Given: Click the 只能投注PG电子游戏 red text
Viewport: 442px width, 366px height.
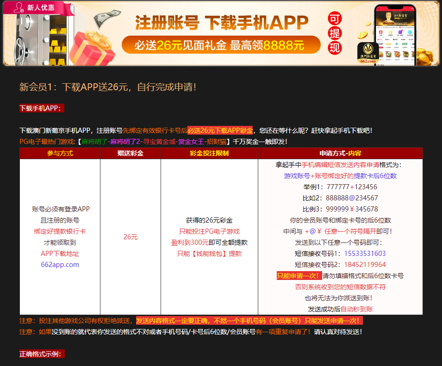Looking at the screenshot, I should pyautogui.click(x=209, y=231).
